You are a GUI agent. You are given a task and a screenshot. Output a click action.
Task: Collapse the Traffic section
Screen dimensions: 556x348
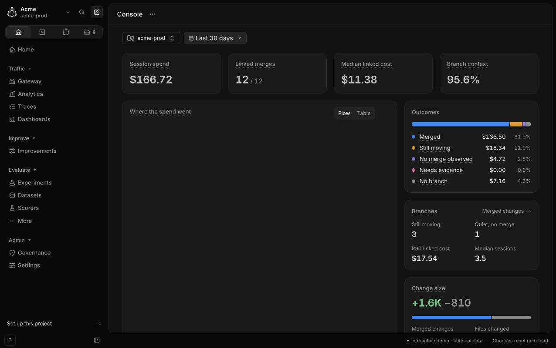coord(20,69)
